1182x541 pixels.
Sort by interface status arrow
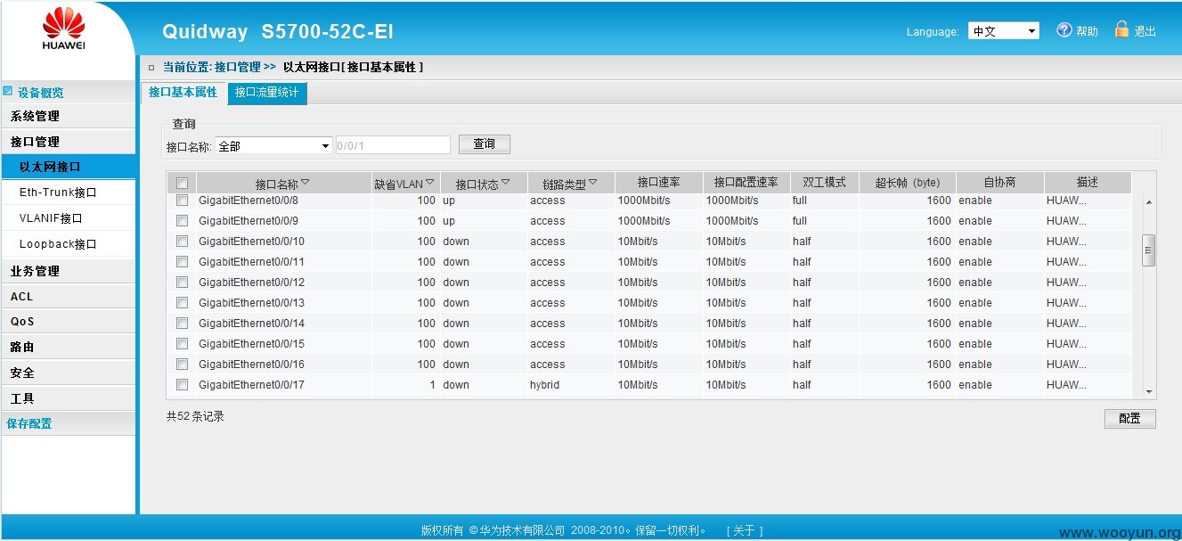[506, 182]
